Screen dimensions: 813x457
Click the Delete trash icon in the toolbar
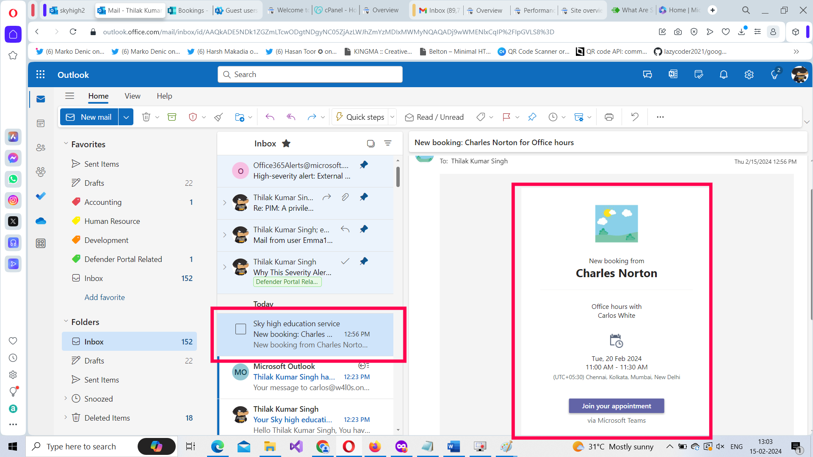[x=146, y=117]
